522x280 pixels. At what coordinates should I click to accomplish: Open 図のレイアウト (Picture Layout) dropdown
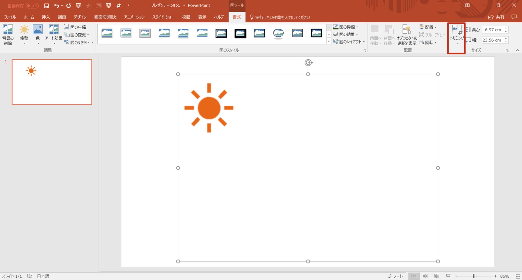[x=349, y=42]
